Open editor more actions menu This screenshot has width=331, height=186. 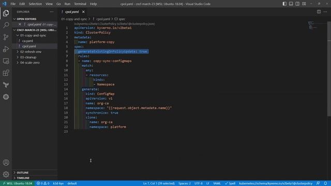click(325, 12)
